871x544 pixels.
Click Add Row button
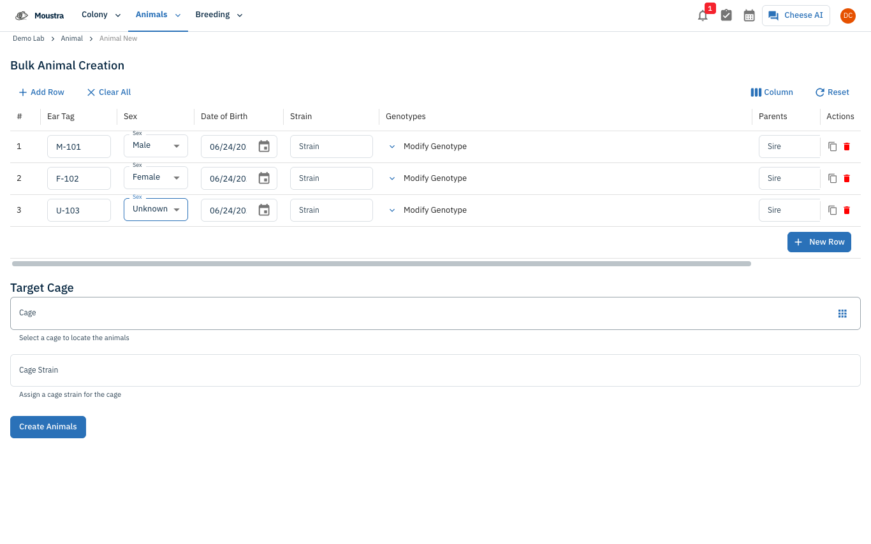coord(41,92)
